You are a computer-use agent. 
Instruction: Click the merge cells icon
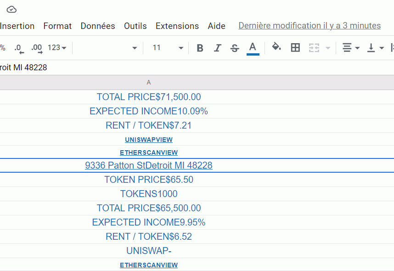(314, 48)
